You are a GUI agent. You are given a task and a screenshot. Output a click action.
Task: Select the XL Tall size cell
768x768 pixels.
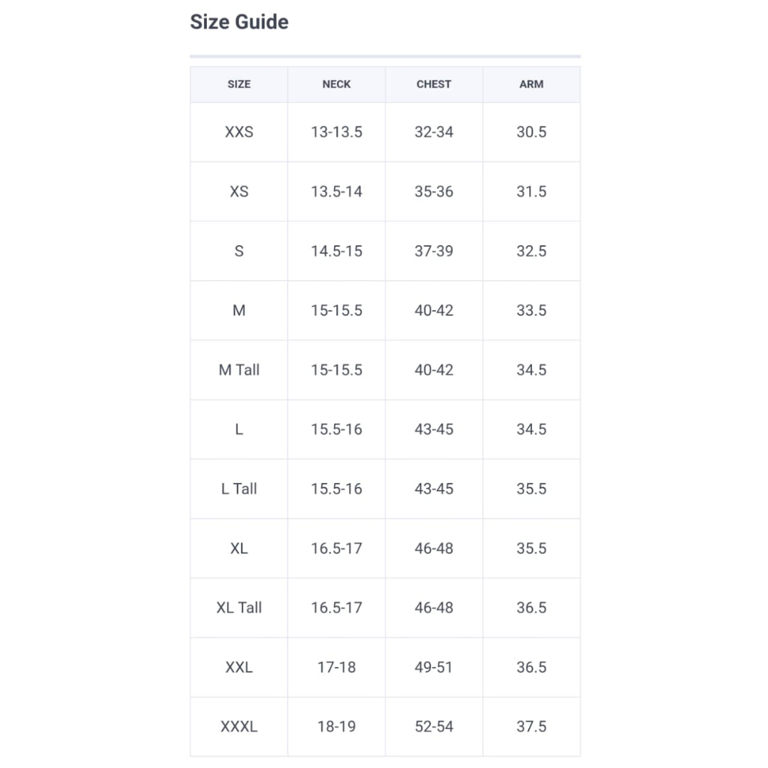point(239,608)
